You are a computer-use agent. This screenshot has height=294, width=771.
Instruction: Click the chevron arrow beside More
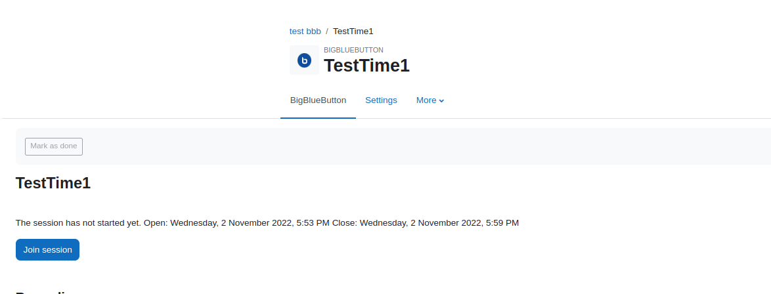tap(441, 101)
